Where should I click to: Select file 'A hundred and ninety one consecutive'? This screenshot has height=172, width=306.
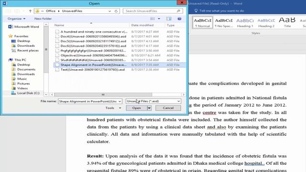point(120,32)
